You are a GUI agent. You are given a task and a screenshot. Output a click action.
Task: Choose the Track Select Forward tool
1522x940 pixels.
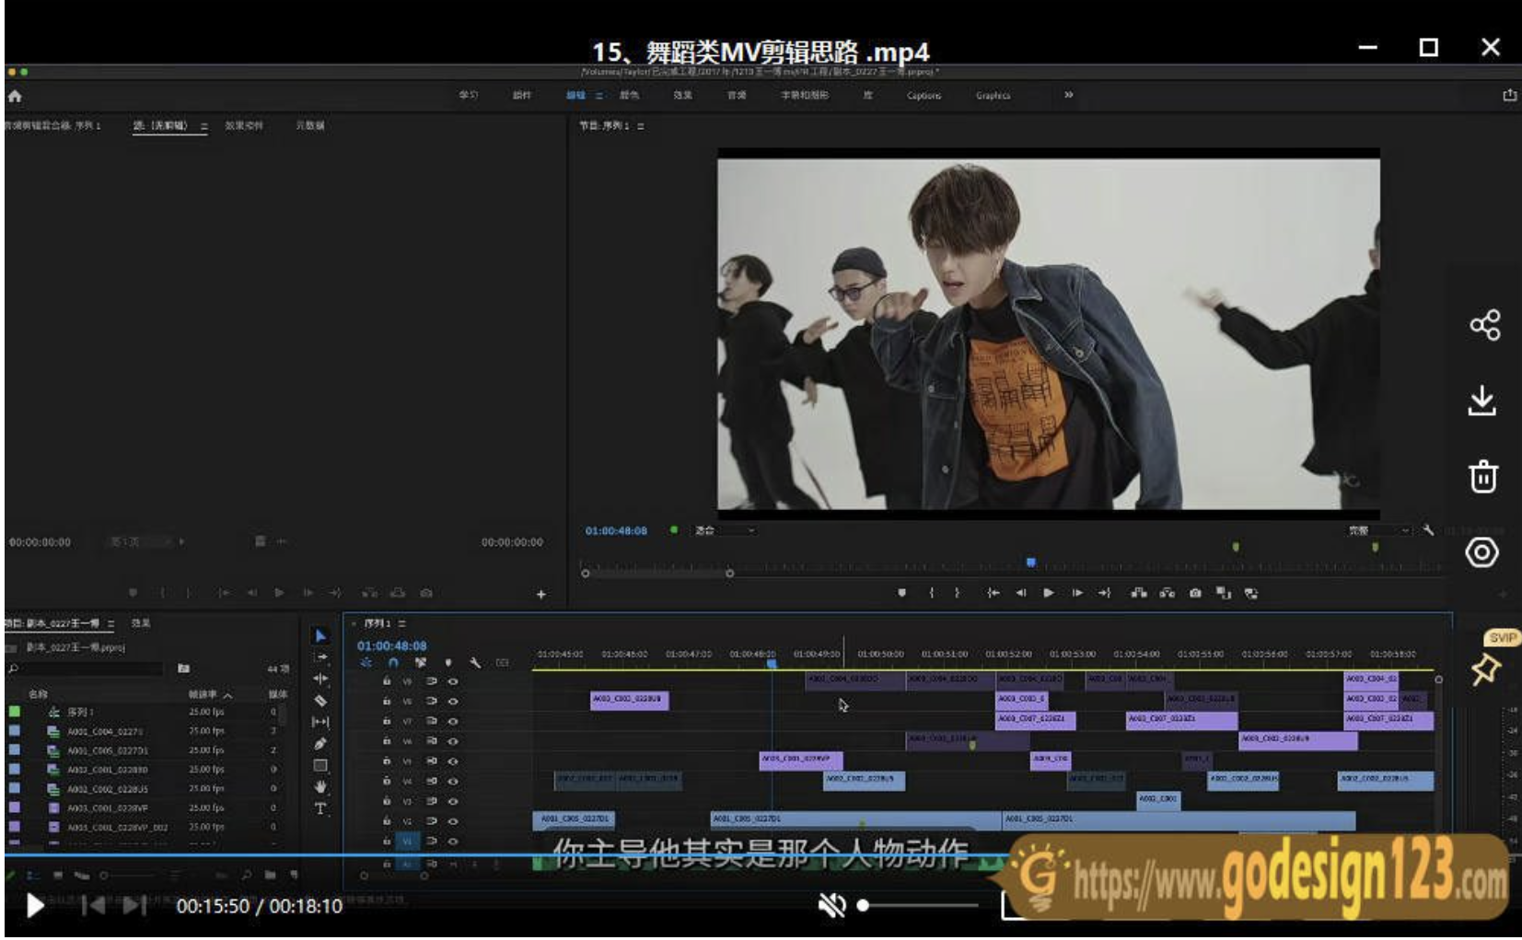tap(320, 657)
